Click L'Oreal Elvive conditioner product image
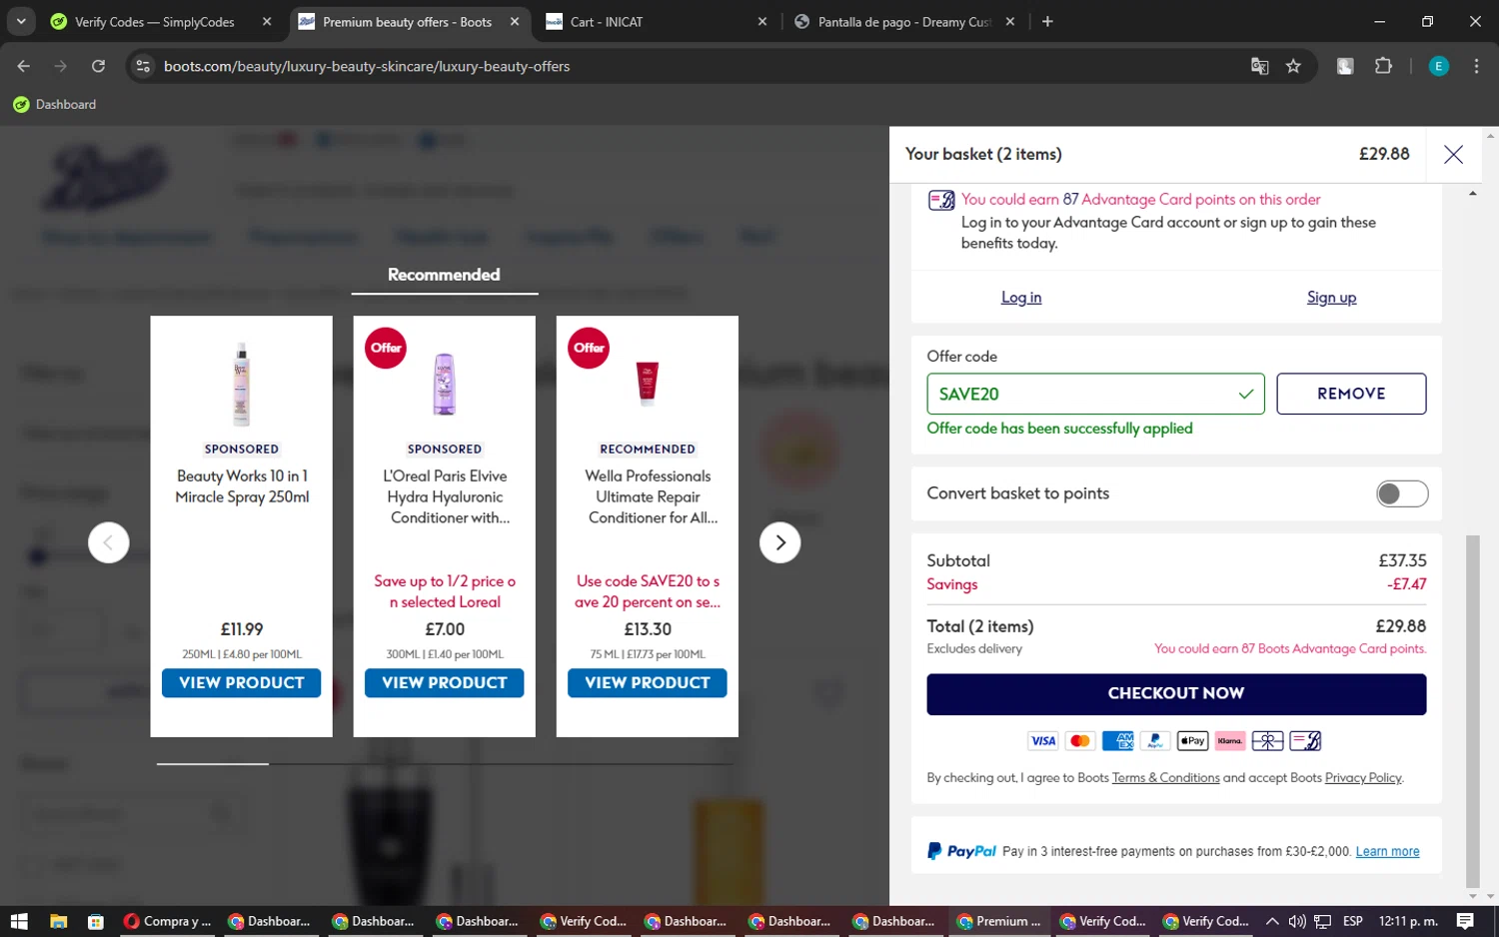The image size is (1499, 937). coord(444,385)
